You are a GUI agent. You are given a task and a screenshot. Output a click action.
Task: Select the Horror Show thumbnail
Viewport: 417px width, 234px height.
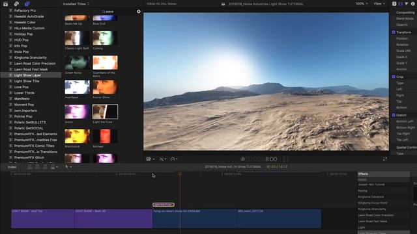point(105,87)
